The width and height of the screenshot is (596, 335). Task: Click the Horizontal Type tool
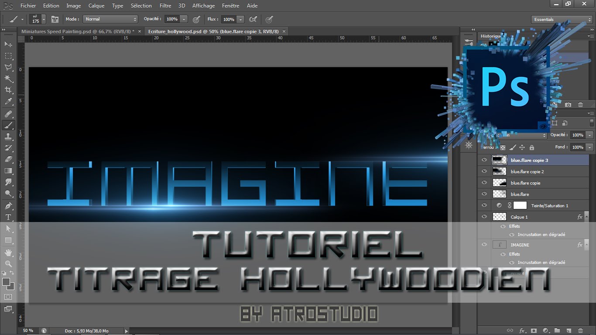8,217
